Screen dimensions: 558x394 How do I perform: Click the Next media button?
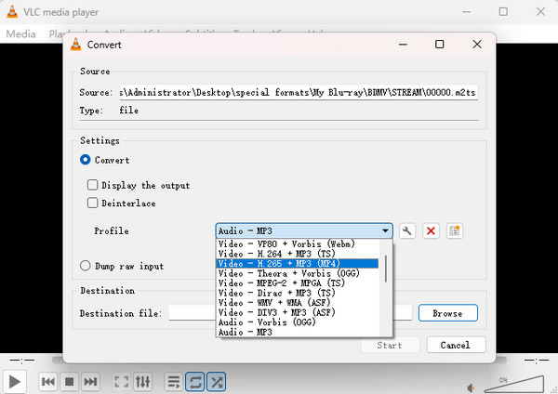coord(90,382)
